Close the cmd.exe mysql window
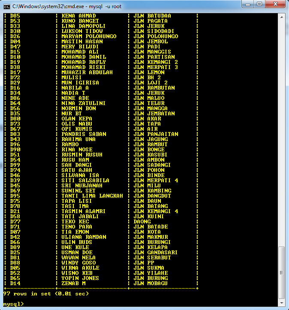289x310 pixels. tap(275, 4)
